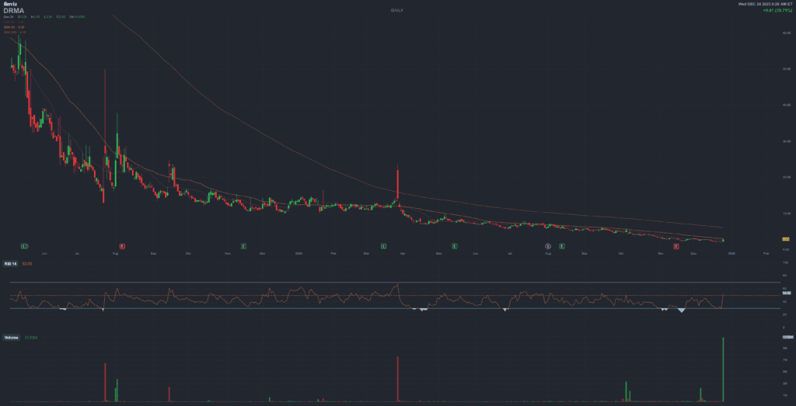The width and height of the screenshot is (796, 406).
Task: Click the red earnings marker near Aug 2024
Action: click(122, 245)
